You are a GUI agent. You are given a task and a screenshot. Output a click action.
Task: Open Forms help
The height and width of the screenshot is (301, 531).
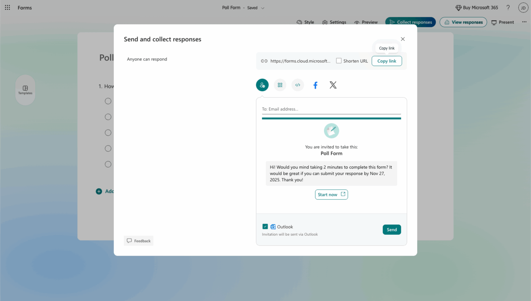pos(508,7)
